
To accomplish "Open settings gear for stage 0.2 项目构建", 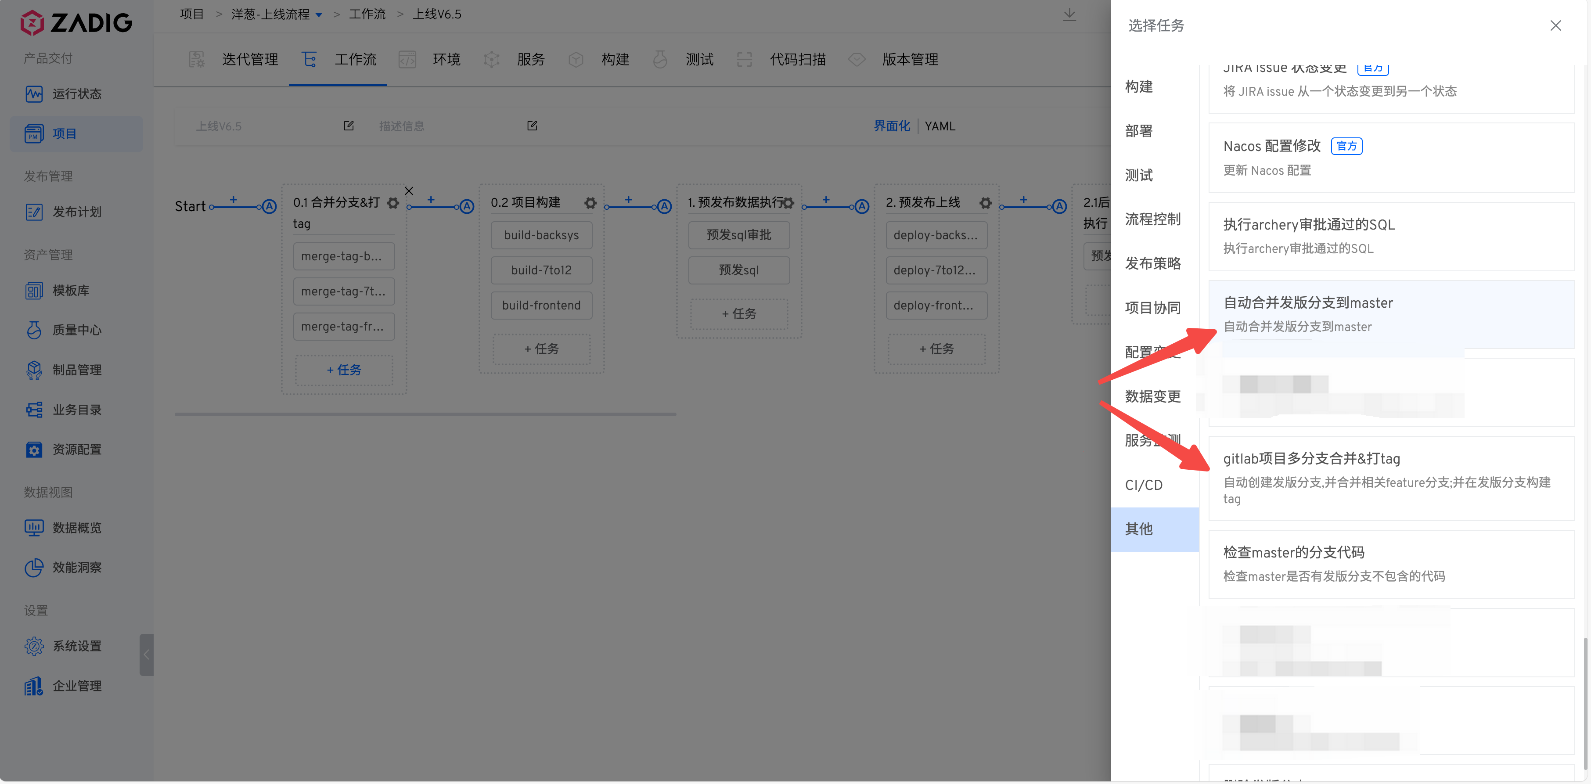I will tap(590, 203).
